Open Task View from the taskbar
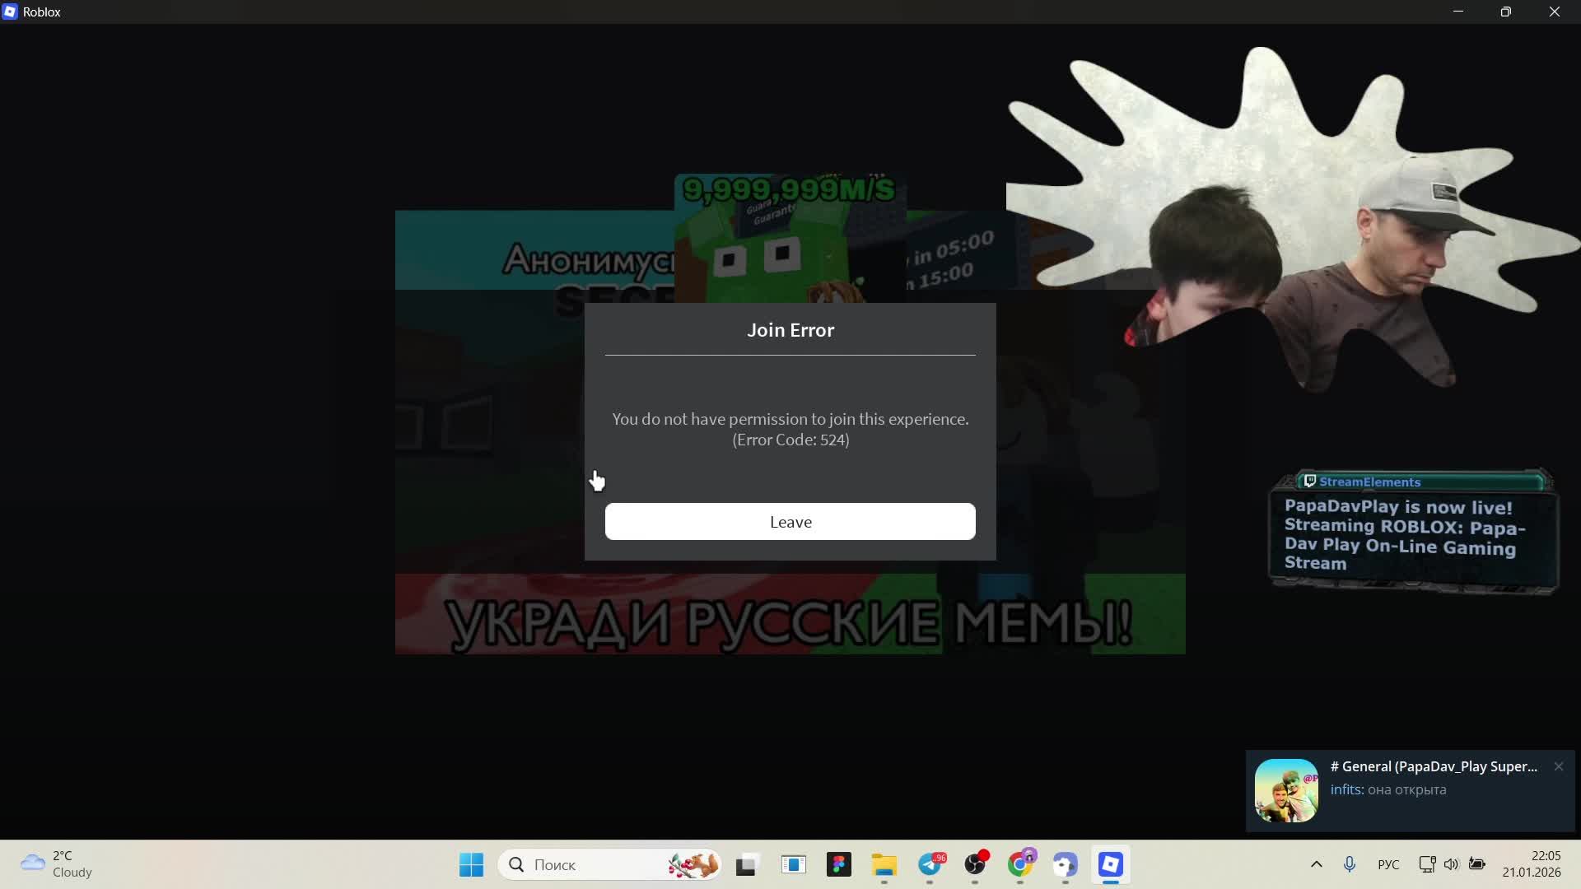This screenshot has width=1581, height=889. point(747,864)
